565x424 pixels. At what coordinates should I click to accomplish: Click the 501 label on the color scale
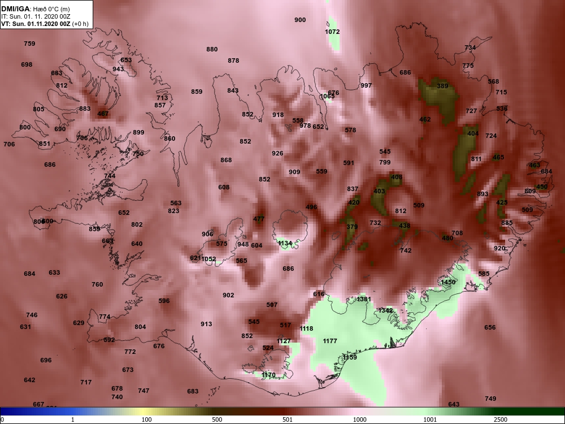[x=288, y=419]
